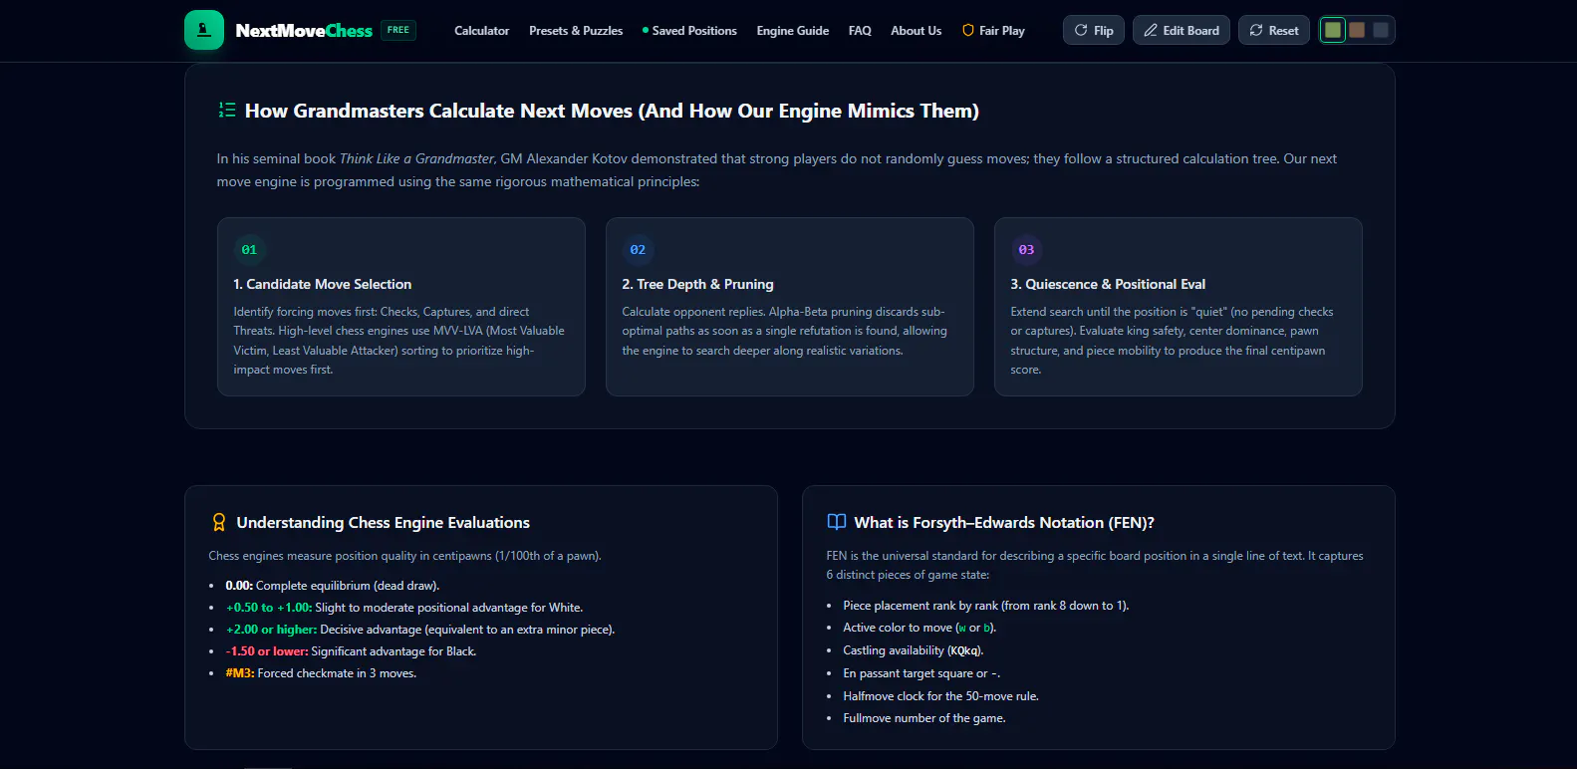The width and height of the screenshot is (1577, 769).
Task: Click the 03 step badge
Action: [x=1026, y=250]
